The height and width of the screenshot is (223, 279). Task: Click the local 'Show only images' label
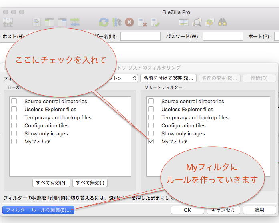[x=46, y=133]
